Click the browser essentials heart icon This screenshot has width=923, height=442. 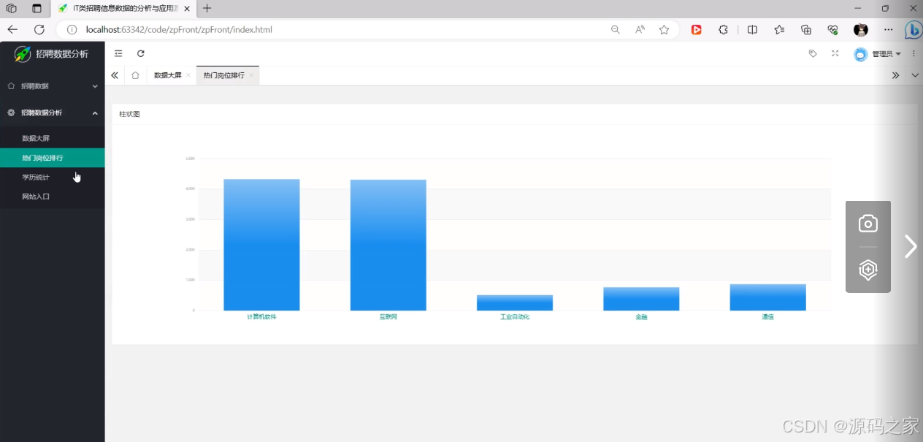(x=832, y=30)
